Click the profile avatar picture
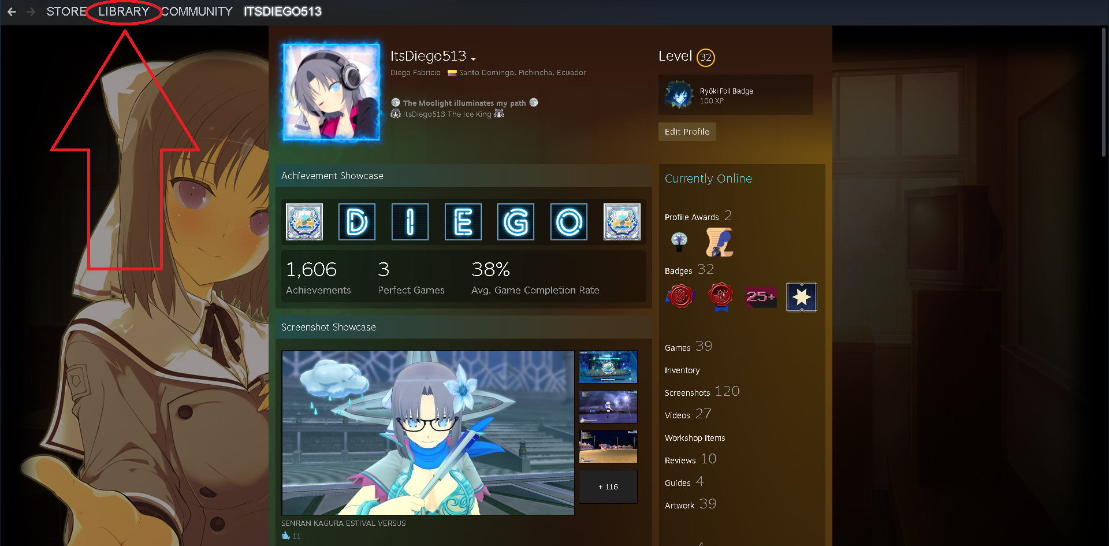Screen dimensions: 1109x546 (x=331, y=91)
